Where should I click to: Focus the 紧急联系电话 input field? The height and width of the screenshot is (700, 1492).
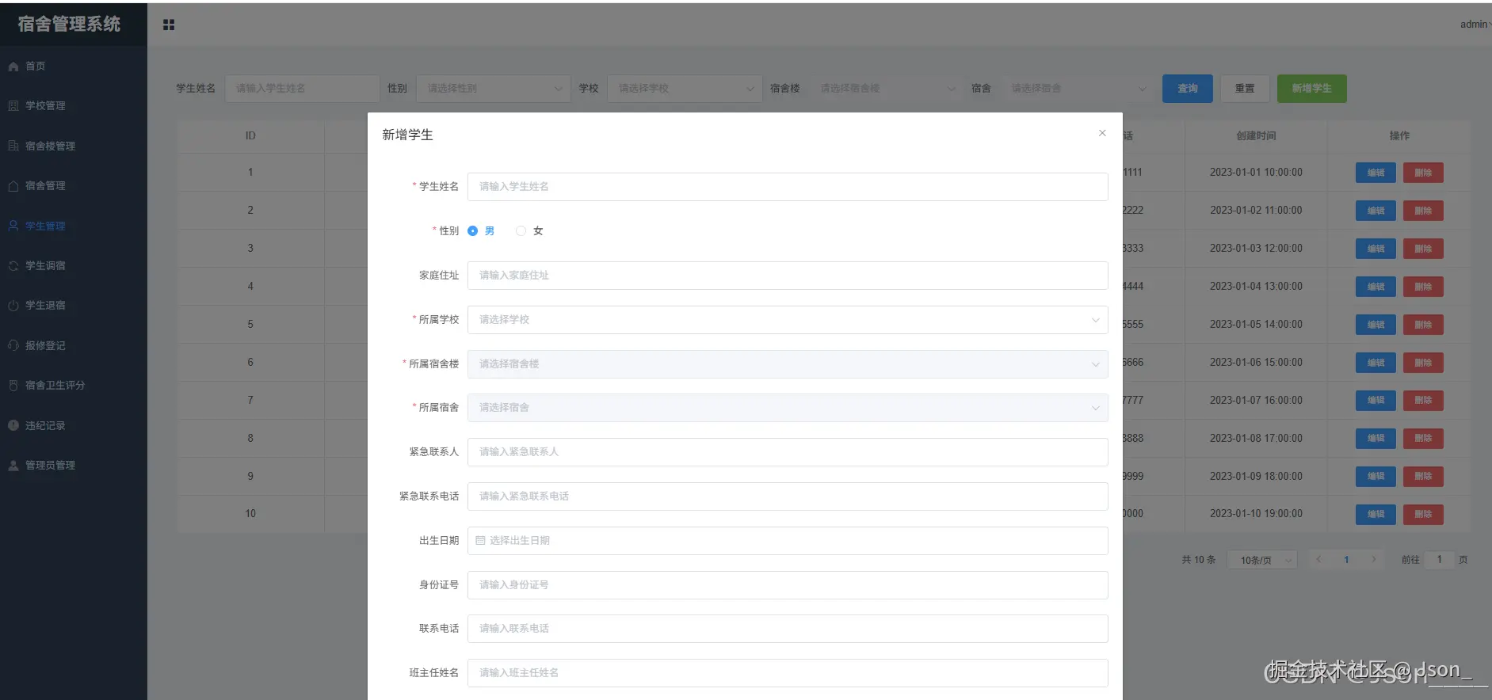coord(788,496)
